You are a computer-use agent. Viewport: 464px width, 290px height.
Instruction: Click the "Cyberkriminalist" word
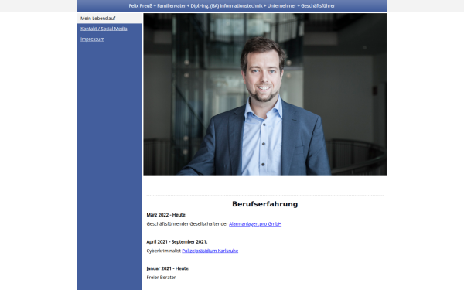tap(164, 251)
